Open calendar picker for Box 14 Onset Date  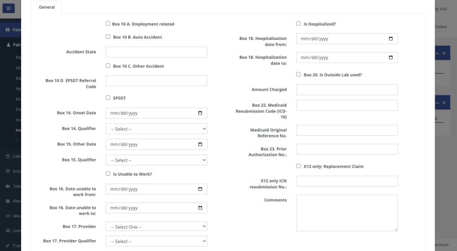(200, 113)
